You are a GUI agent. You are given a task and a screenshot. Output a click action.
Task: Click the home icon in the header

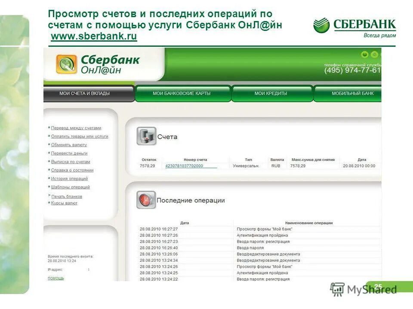(x=374, y=55)
